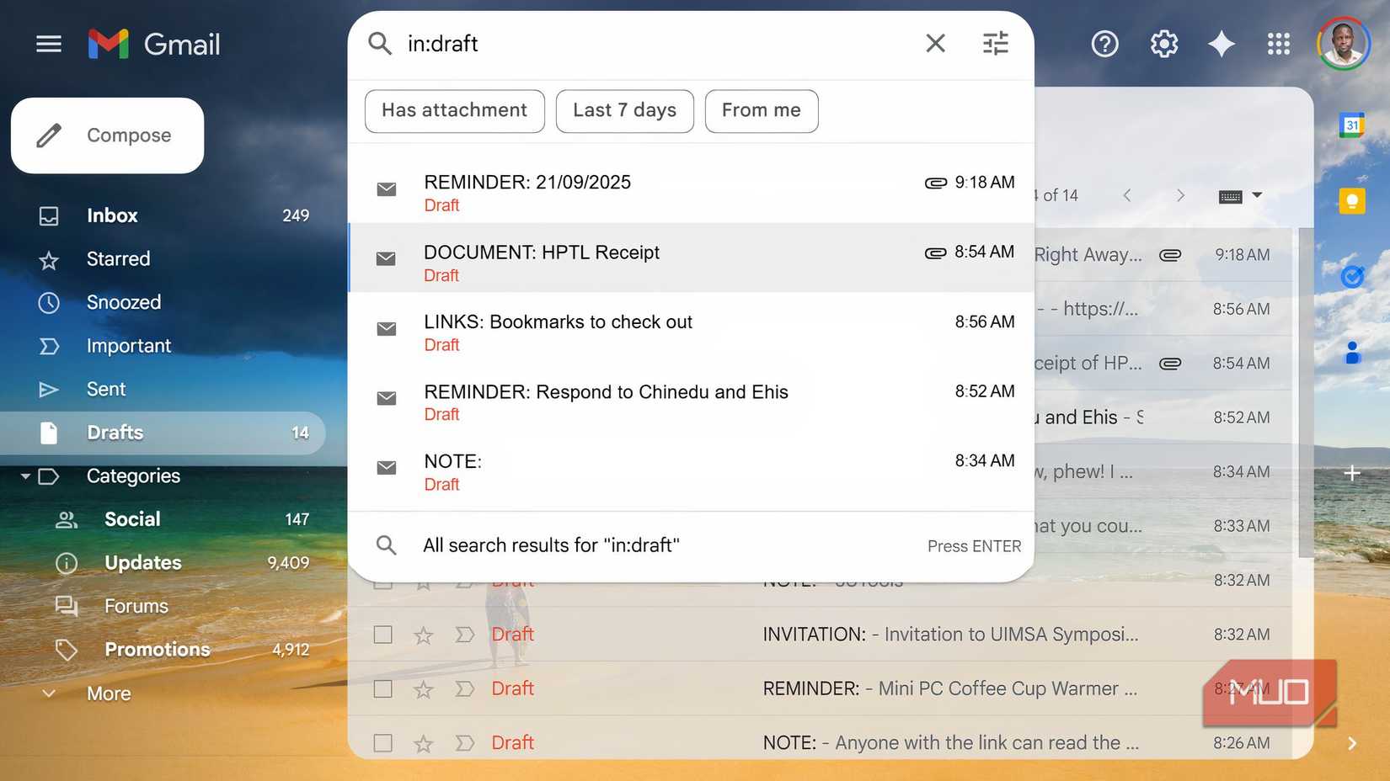This screenshot has width=1390, height=781.
Task: Open the NOTE draft from 8:26 AM
Action: tap(820, 743)
